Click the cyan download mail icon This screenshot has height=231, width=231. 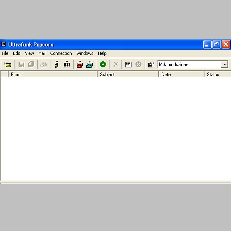[x=90, y=64]
